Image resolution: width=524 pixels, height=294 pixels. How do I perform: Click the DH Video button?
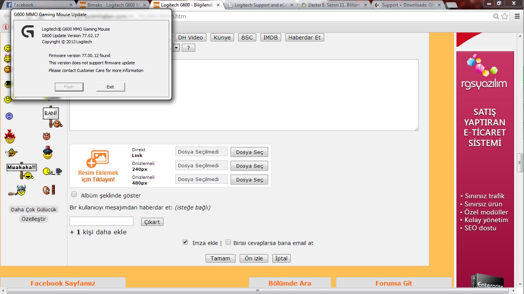coord(190,38)
